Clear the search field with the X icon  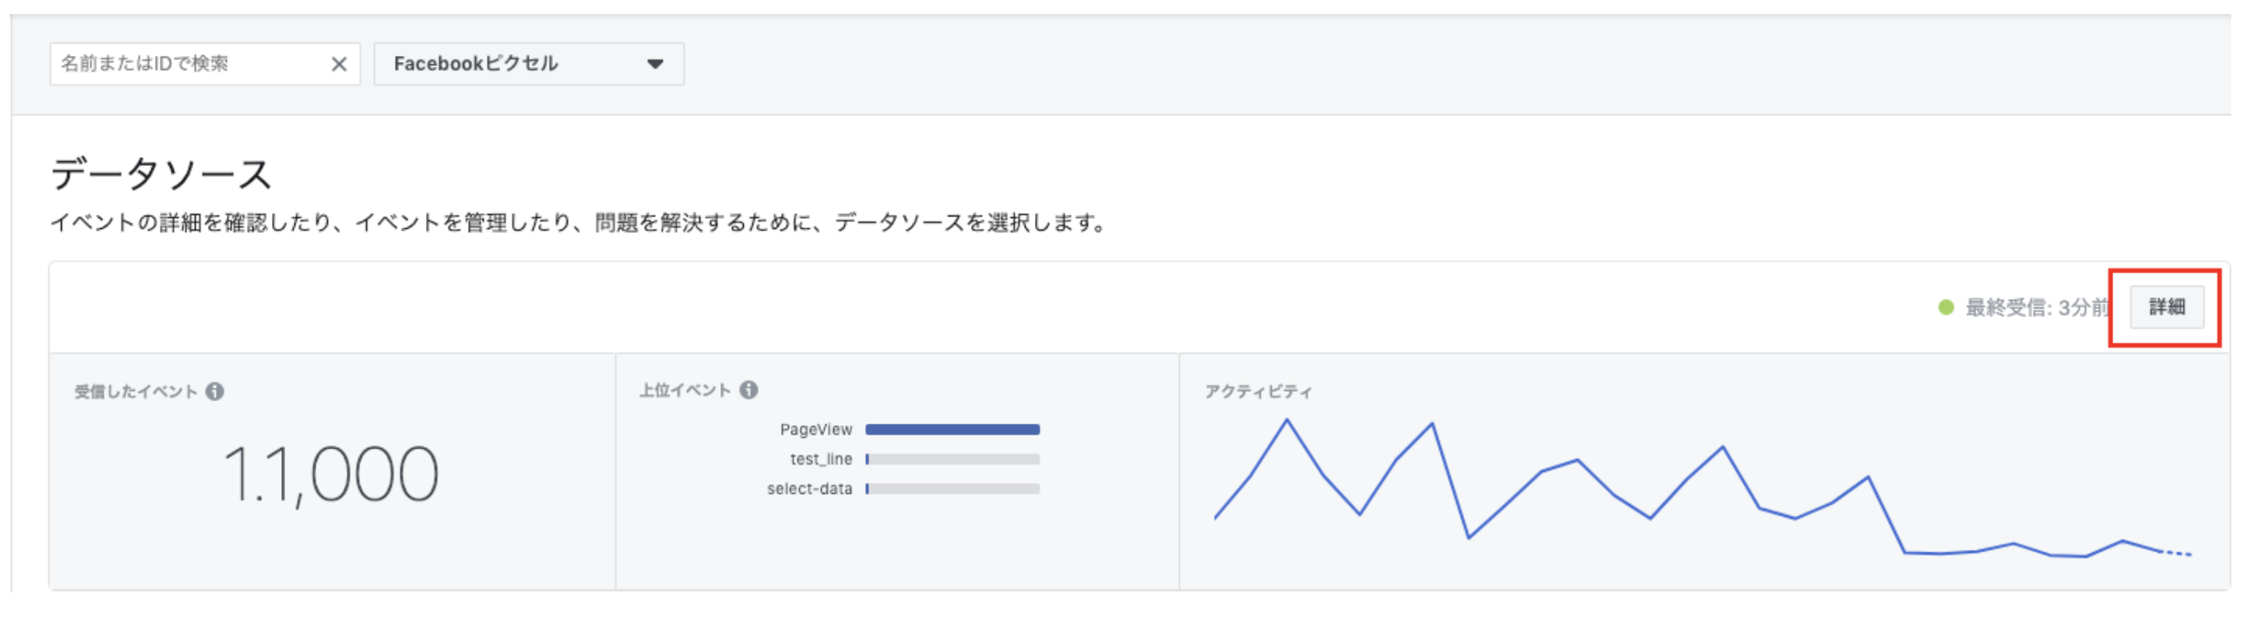pos(339,64)
